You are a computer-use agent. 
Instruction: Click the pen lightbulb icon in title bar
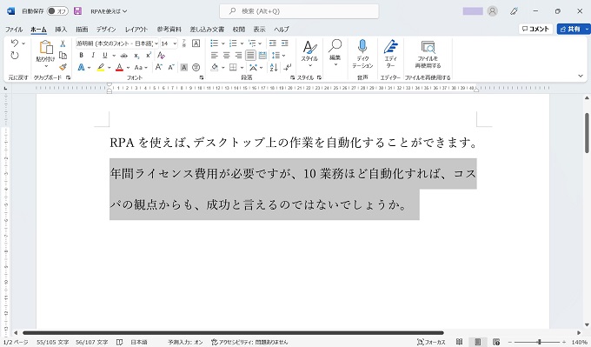[x=514, y=11]
